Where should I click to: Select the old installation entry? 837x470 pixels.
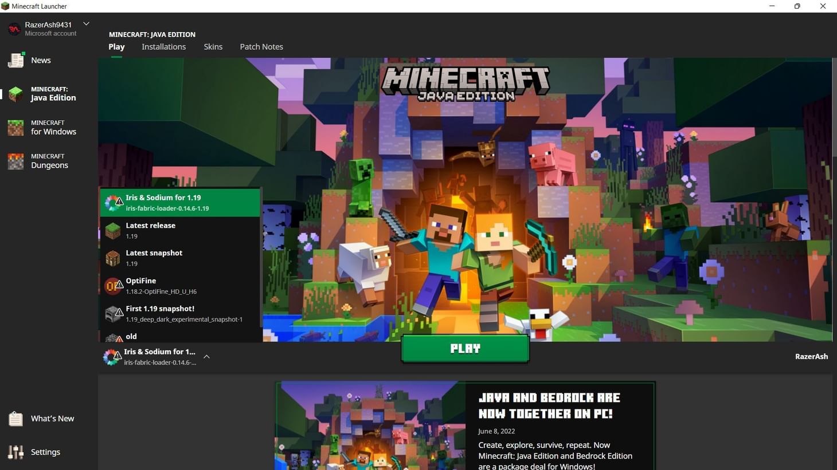tap(131, 337)
